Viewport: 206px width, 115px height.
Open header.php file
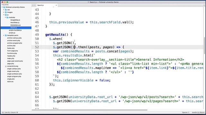[x=11, y=56]
